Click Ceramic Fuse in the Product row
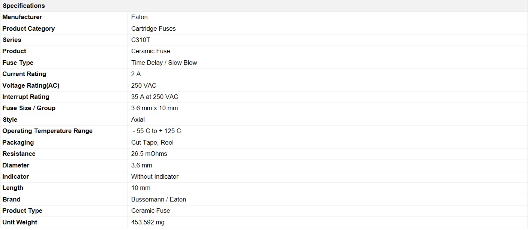Viewport: 528px width, 230px height. (x=151, y=51)
